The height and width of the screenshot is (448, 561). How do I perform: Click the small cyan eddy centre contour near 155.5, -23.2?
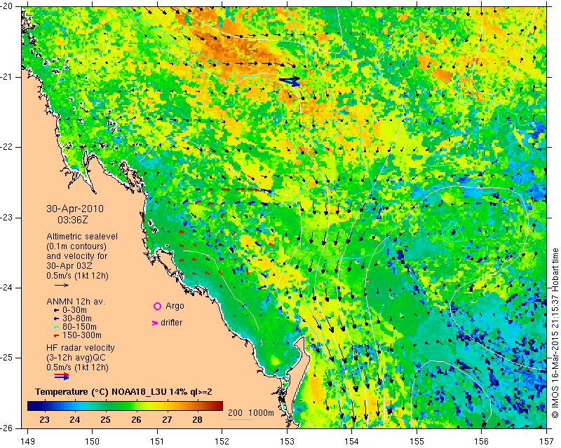point(452,232)
